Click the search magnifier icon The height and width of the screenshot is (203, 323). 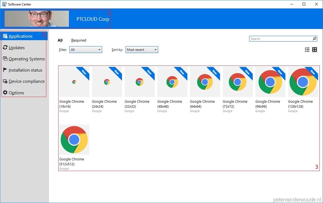314,39
